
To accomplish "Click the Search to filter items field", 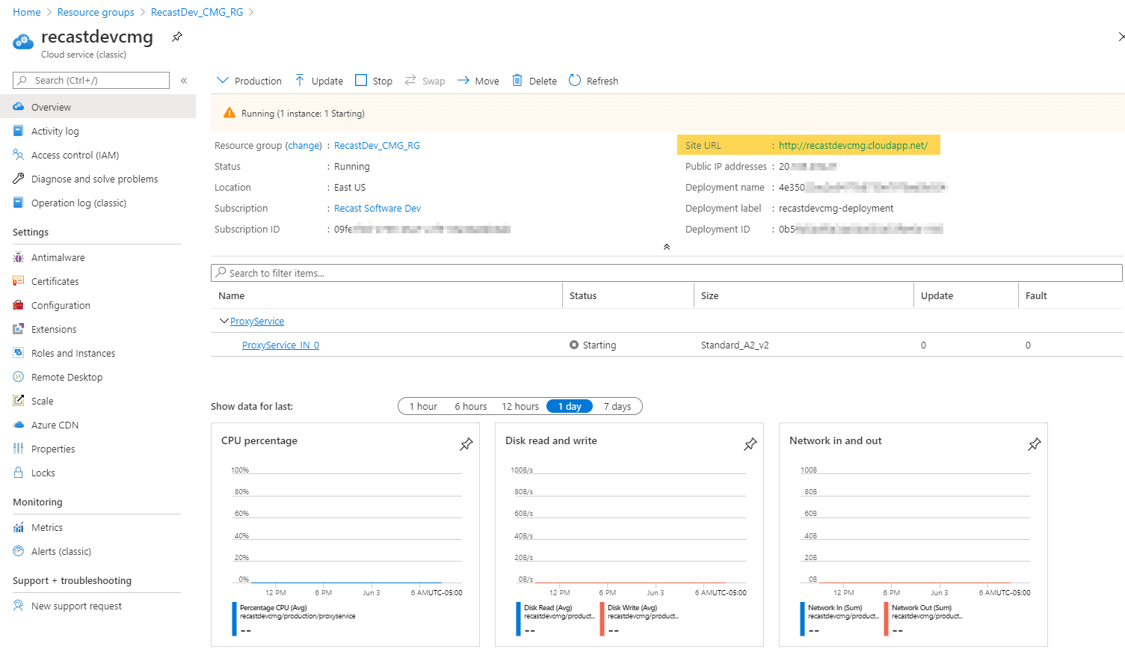I will [x=665, y=273].
